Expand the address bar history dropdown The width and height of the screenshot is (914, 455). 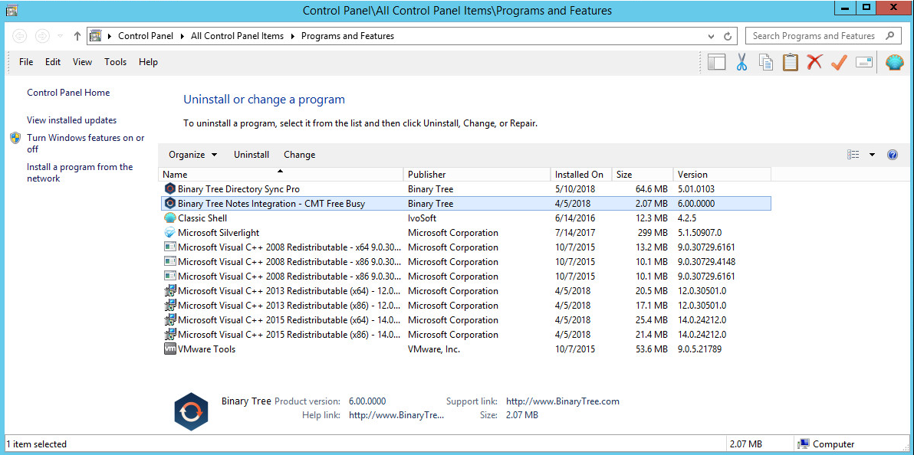(712, 36)
